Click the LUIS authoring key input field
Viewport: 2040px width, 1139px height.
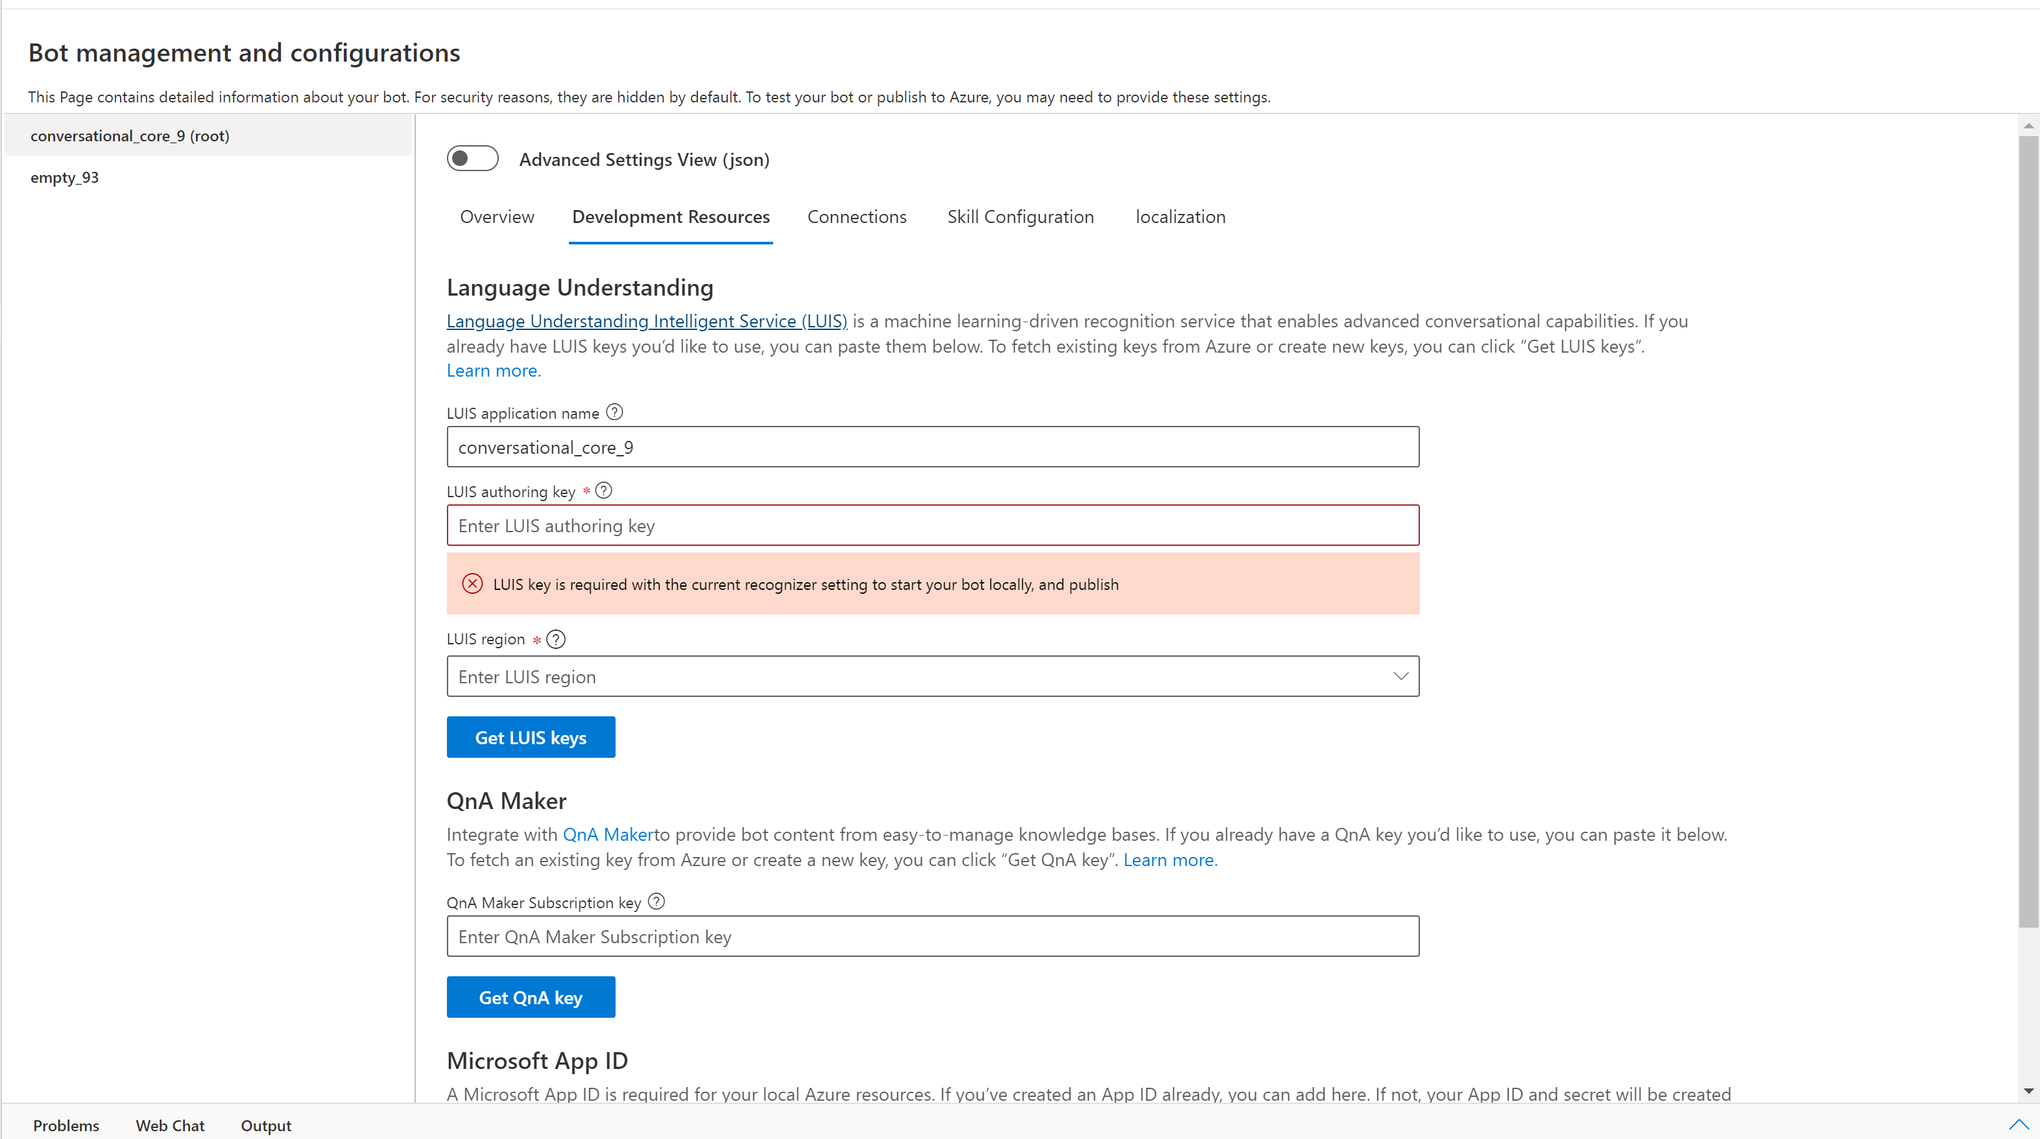pos(932,525)
